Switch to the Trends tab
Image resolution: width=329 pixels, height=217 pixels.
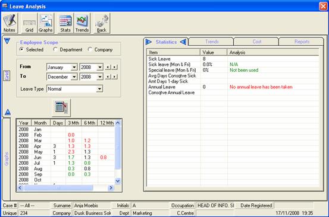tap(212, 42)
